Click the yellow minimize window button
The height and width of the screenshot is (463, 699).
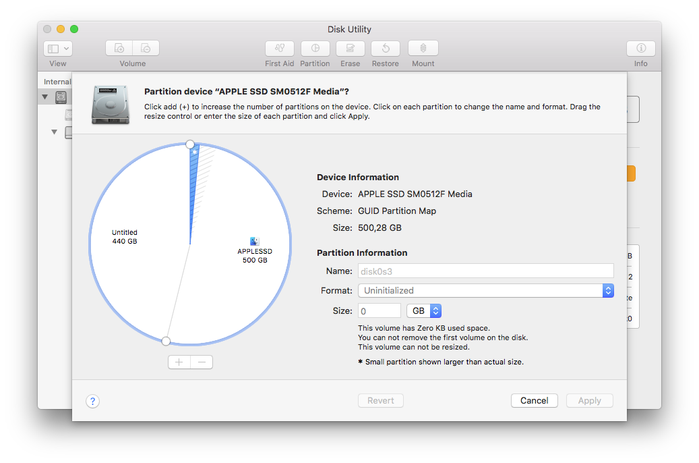[61, 29]
